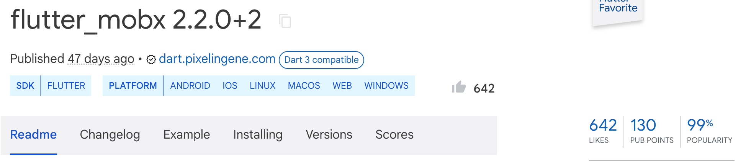Select the Readme tab
This screenshot has width=746, height=163.
coord(33,135)
